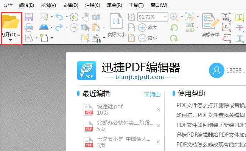Select the typewriter text tool

pyautogui.click(x=226, y=17)
